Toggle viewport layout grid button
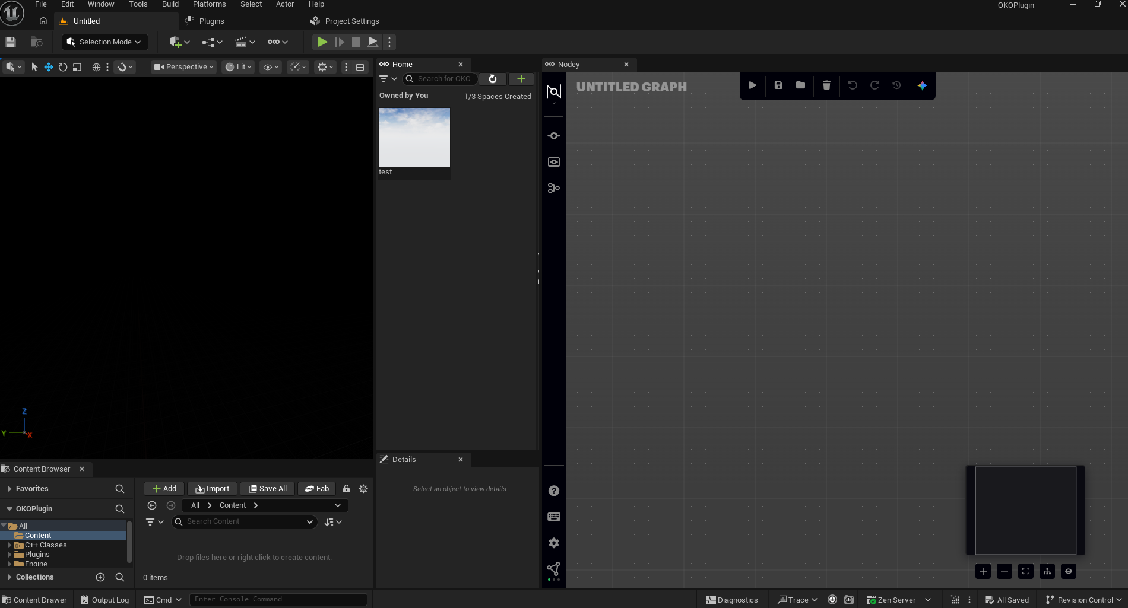Viewport: 1128px width, 608px height. click(360, 67)
